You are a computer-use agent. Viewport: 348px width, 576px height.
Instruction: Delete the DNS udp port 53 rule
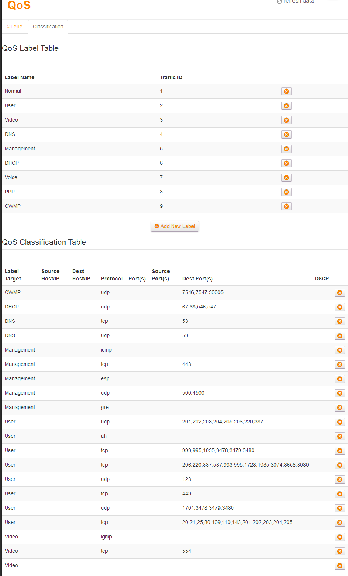(x=340, y=336)
